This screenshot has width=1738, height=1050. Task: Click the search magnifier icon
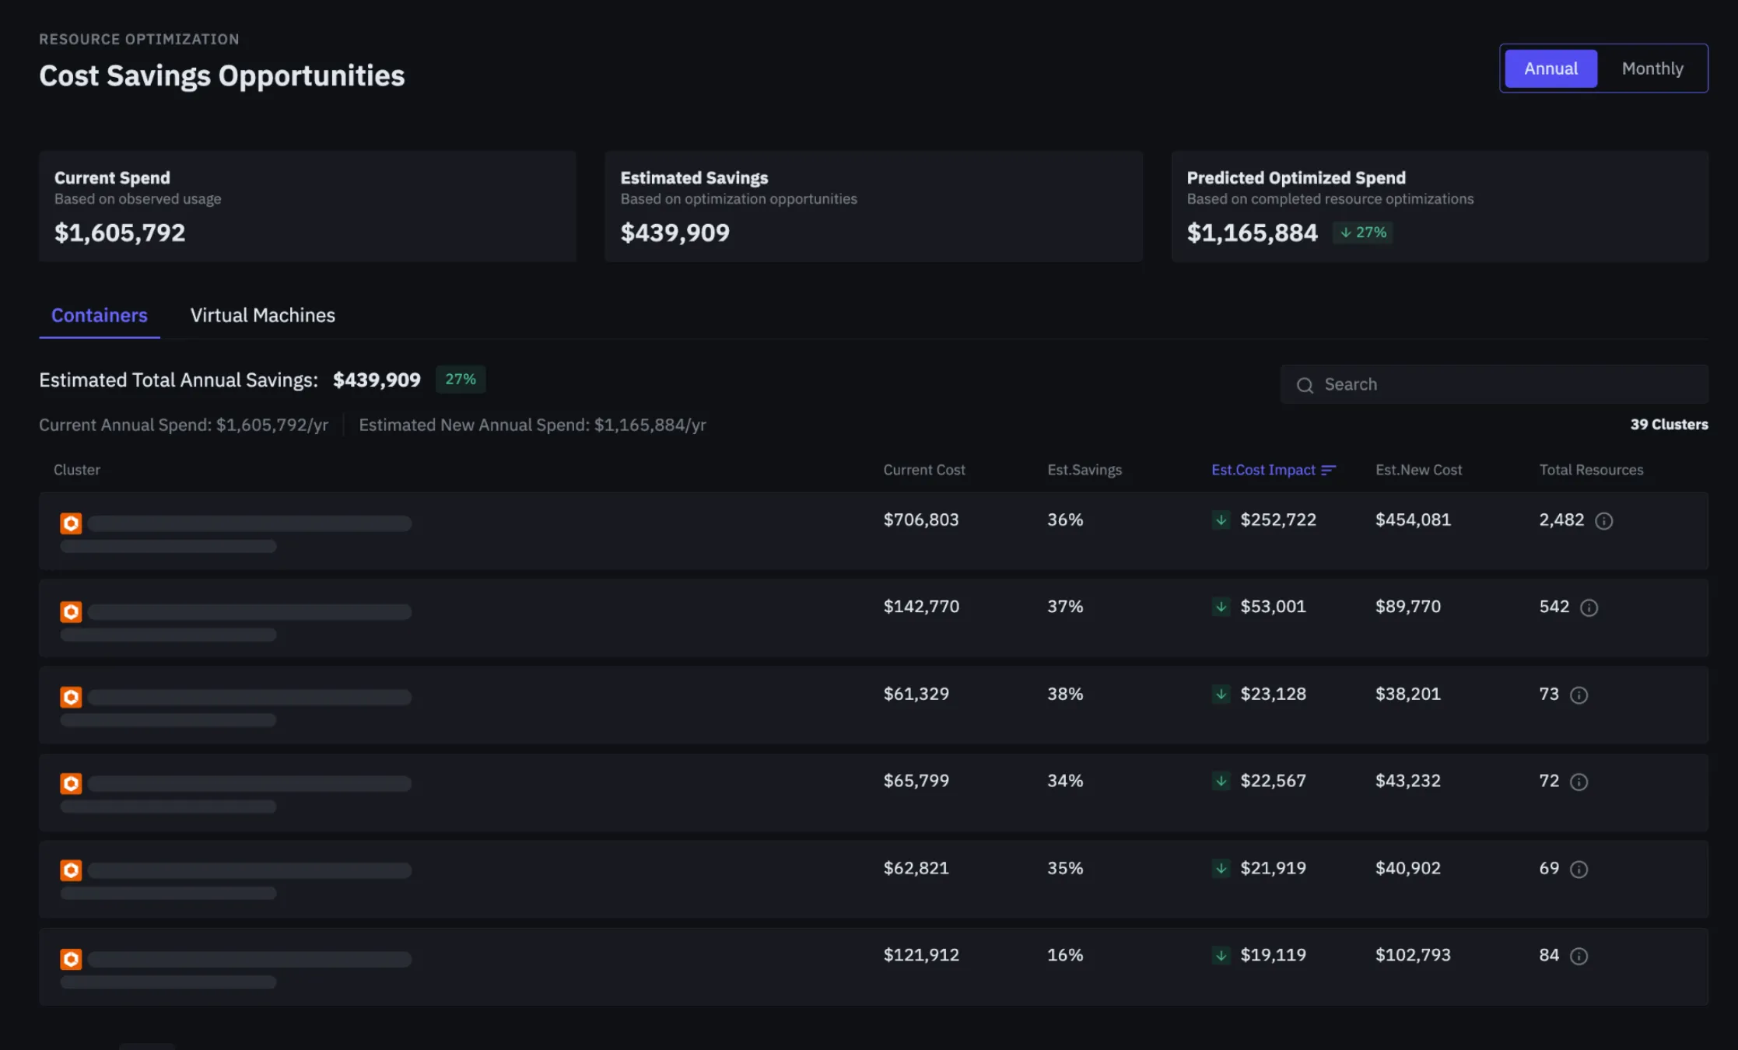pos(1305,385)
